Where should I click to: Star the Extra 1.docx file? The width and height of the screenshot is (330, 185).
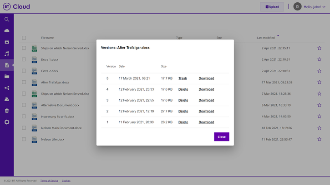coord(319,59)
